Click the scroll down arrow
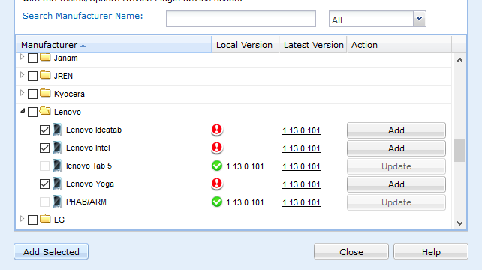The width and height of the screenshot is (482, 270). [x=460, y=223]
